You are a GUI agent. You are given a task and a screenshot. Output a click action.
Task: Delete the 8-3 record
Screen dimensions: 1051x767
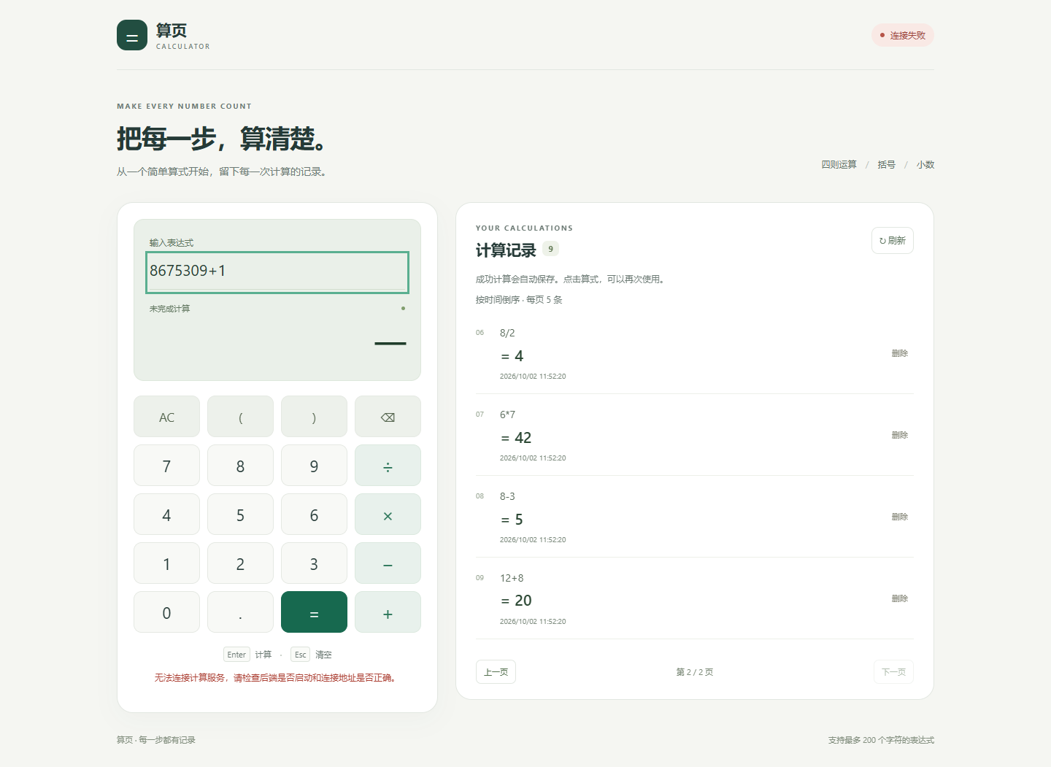coord(900,517)
